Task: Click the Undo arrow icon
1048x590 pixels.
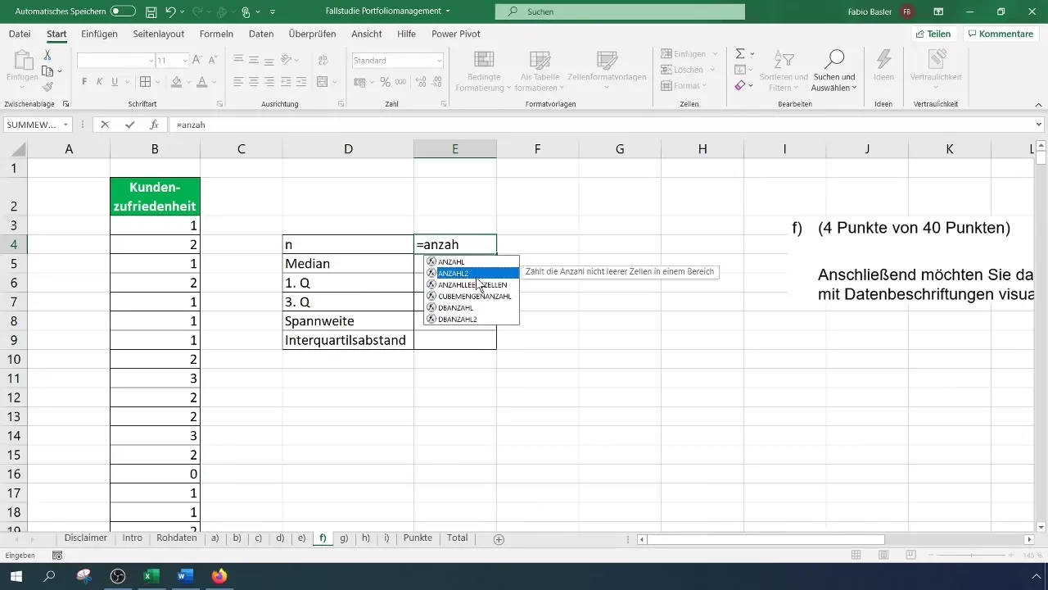Action: click(x=170, y=11)
